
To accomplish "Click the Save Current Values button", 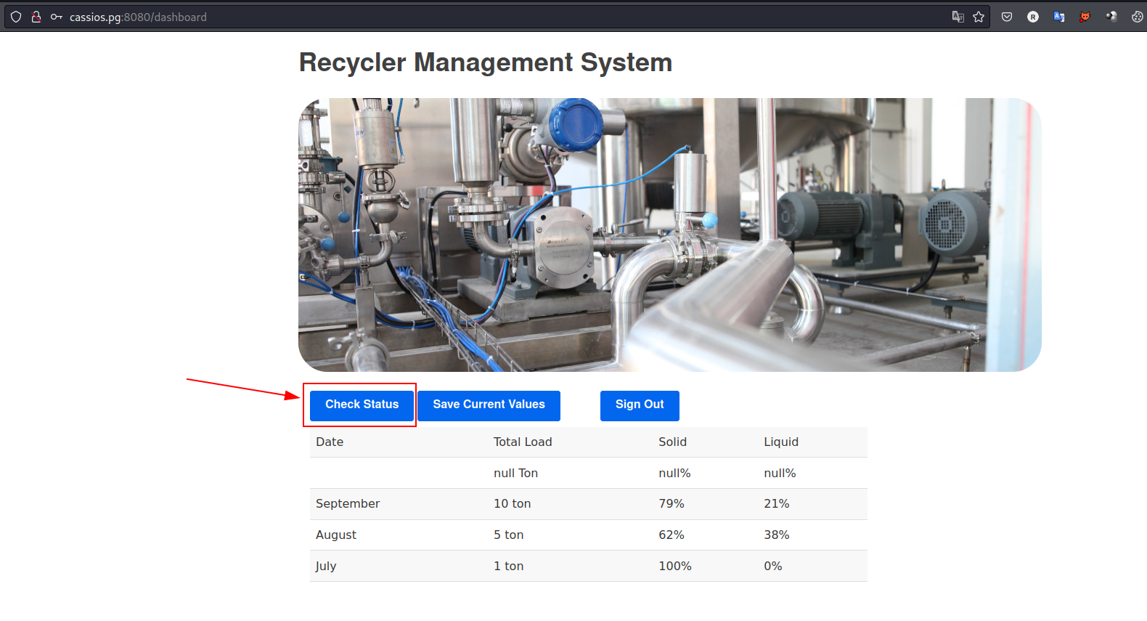I will 489,405.
